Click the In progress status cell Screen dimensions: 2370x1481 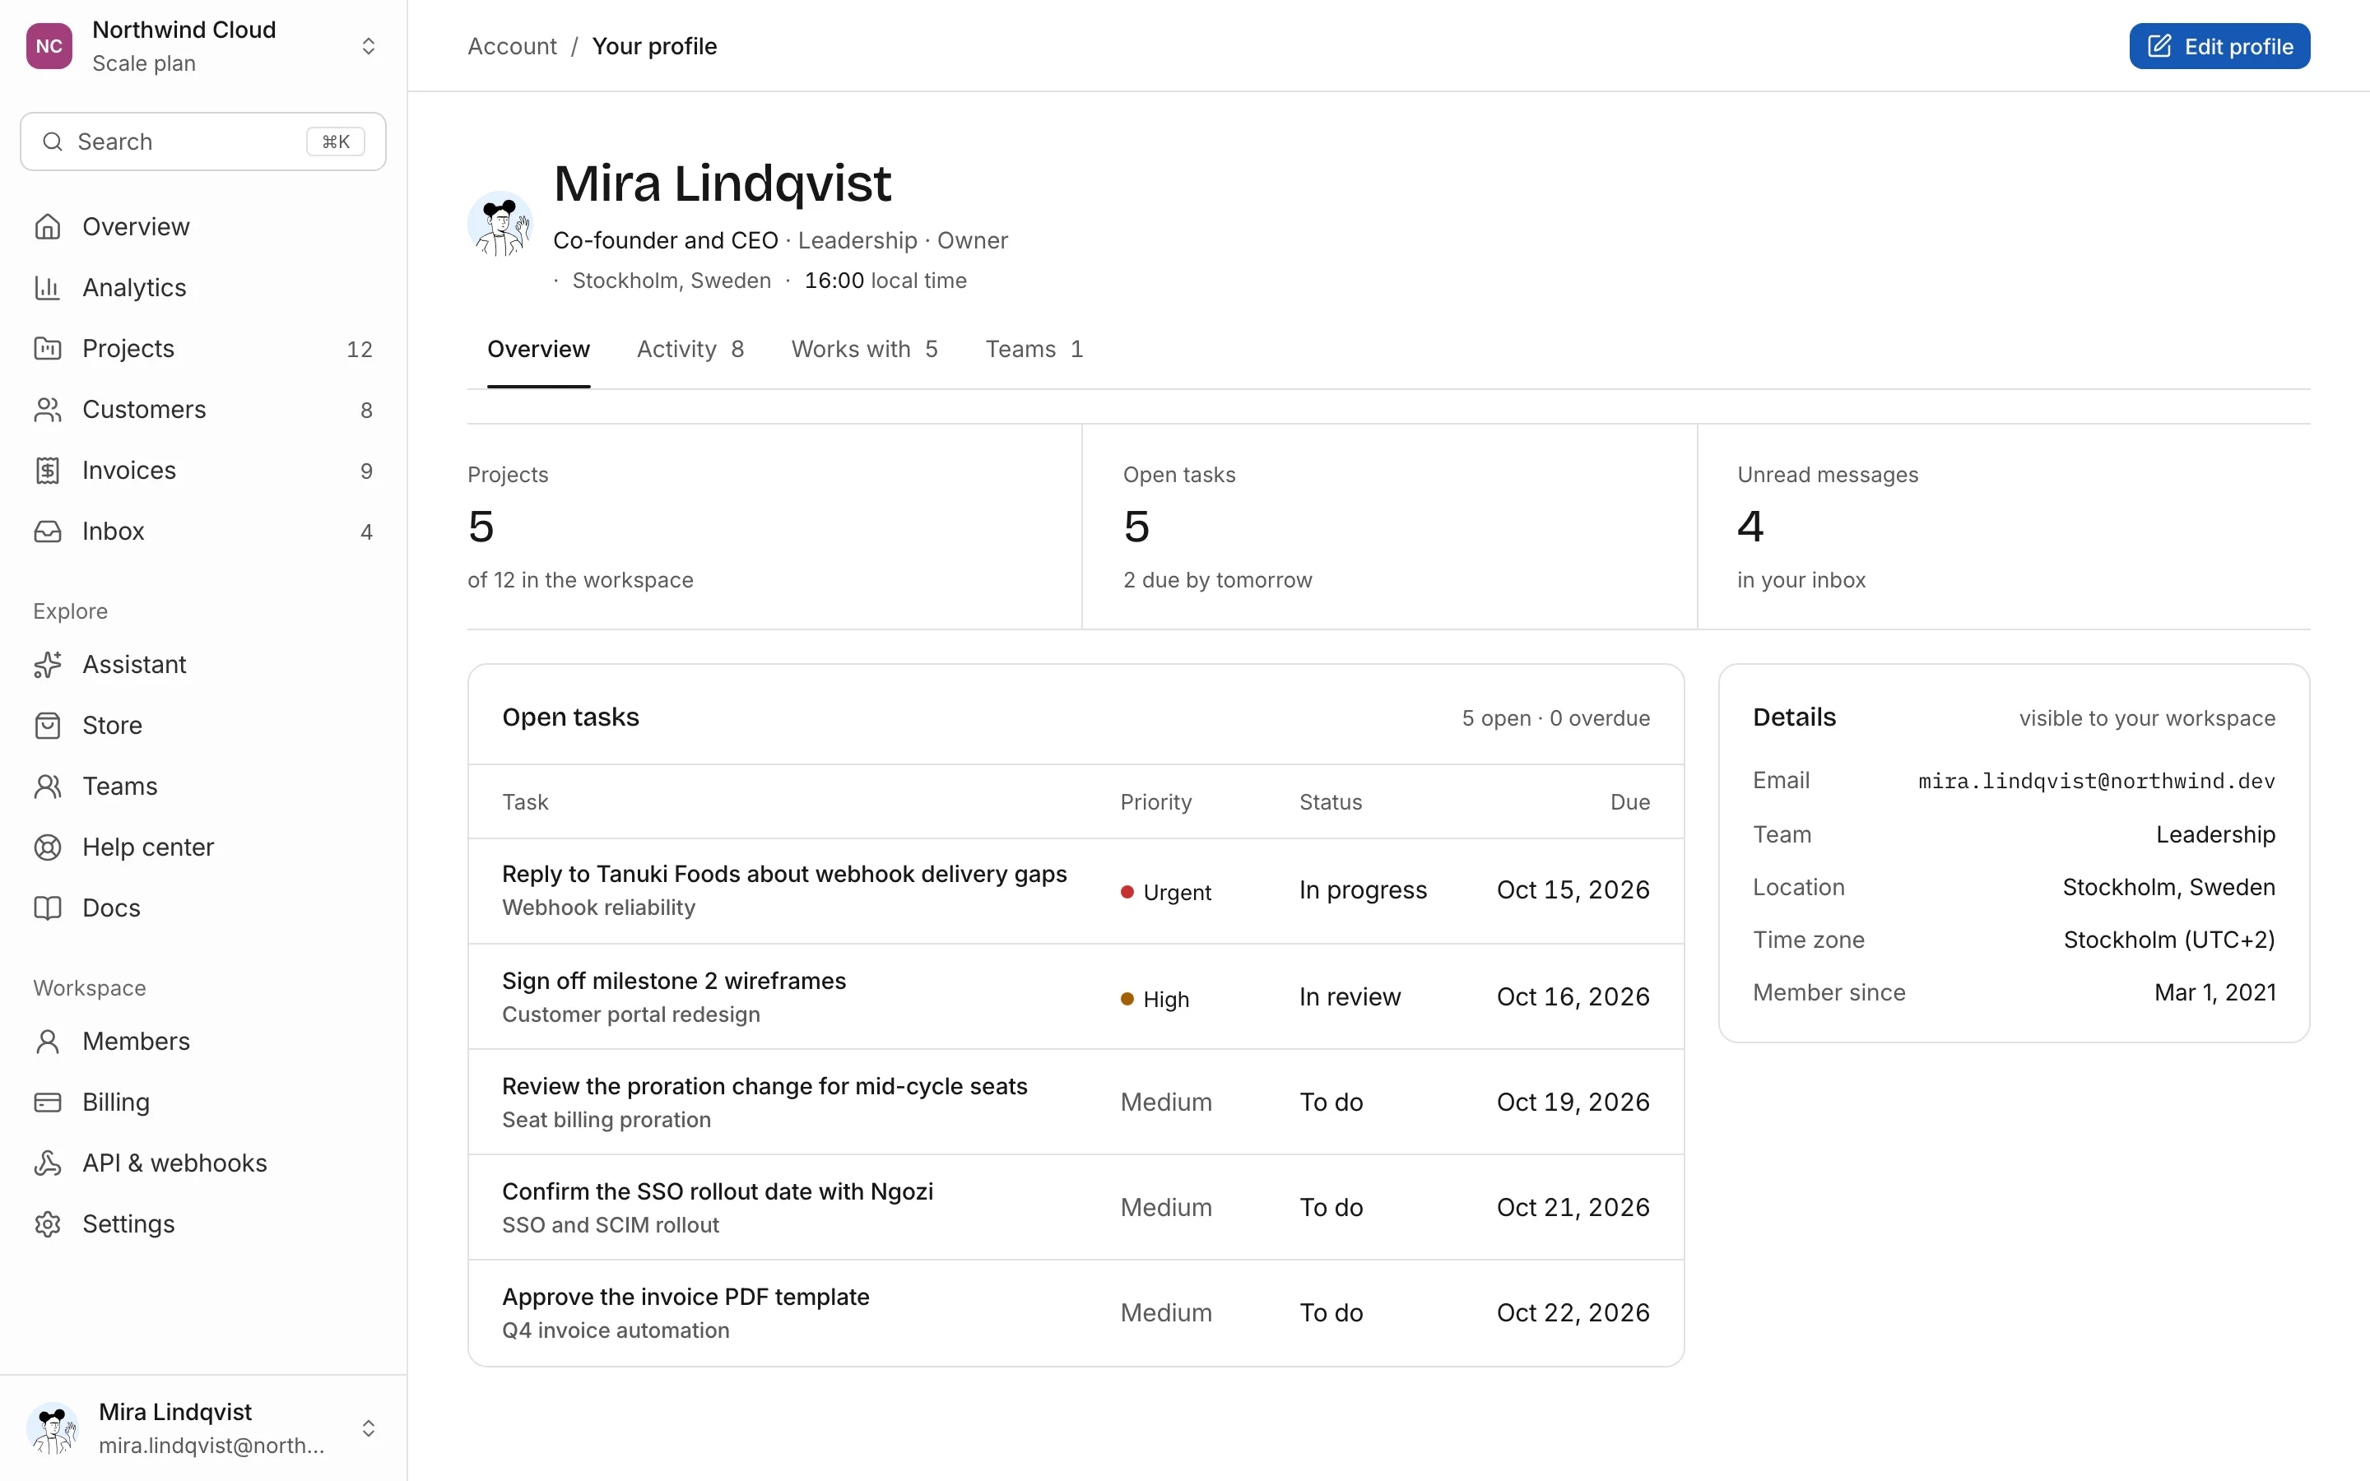click(1364, 889)
